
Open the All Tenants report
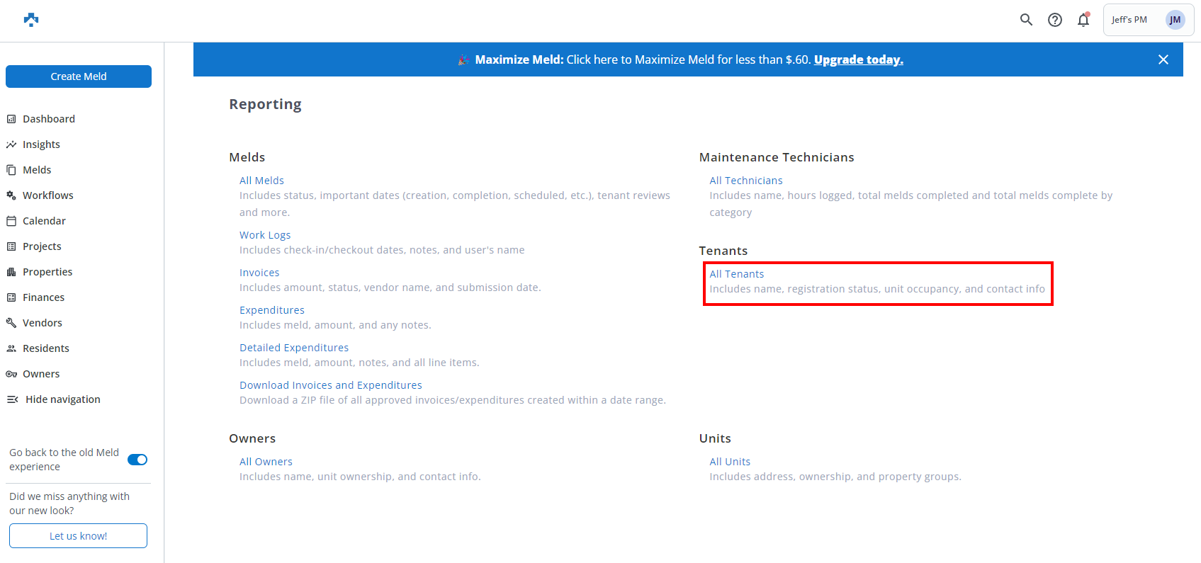tap(736, 274)
